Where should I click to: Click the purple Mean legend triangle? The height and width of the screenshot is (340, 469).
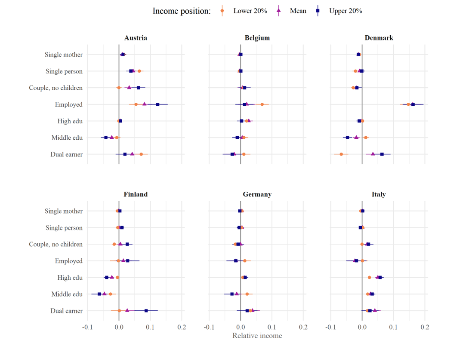coord(279,11)
